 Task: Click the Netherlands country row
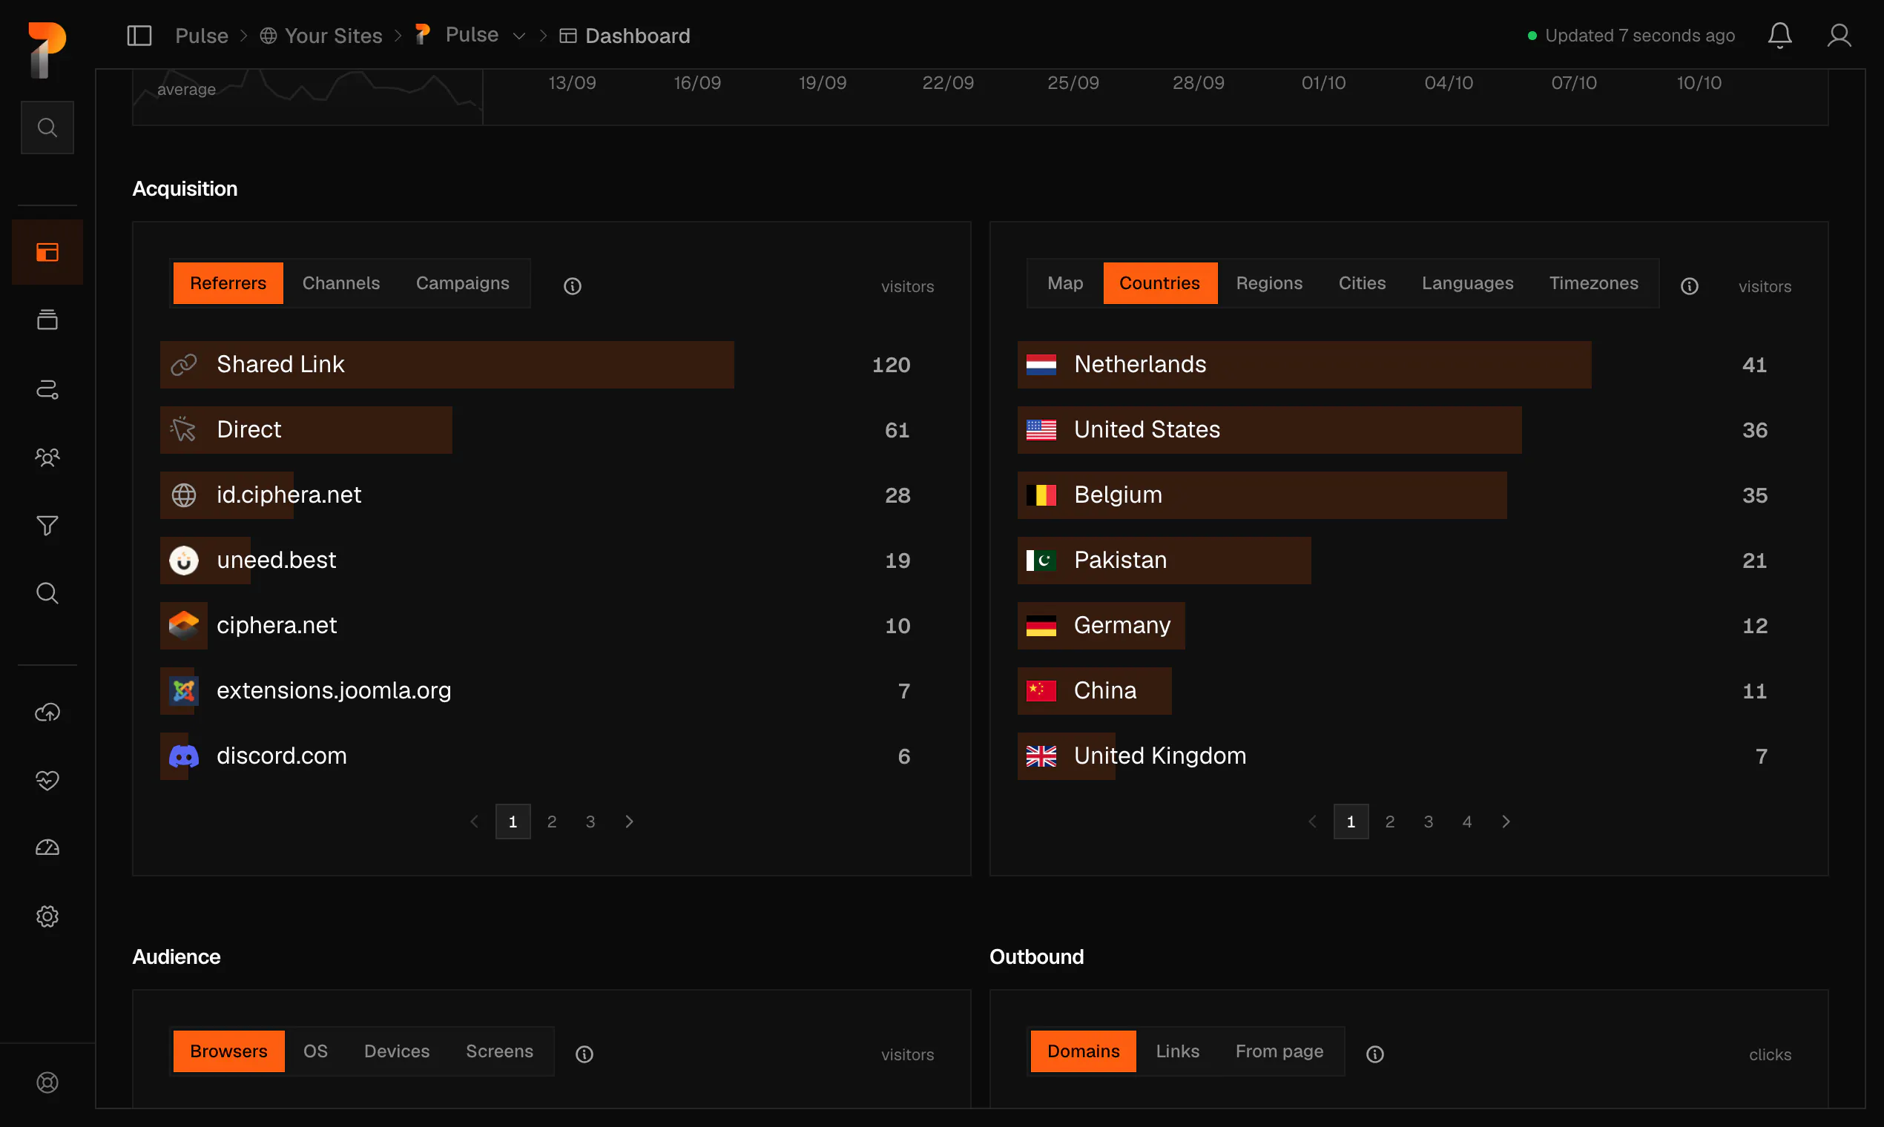pyautogui.click(x=1409, y=365)
